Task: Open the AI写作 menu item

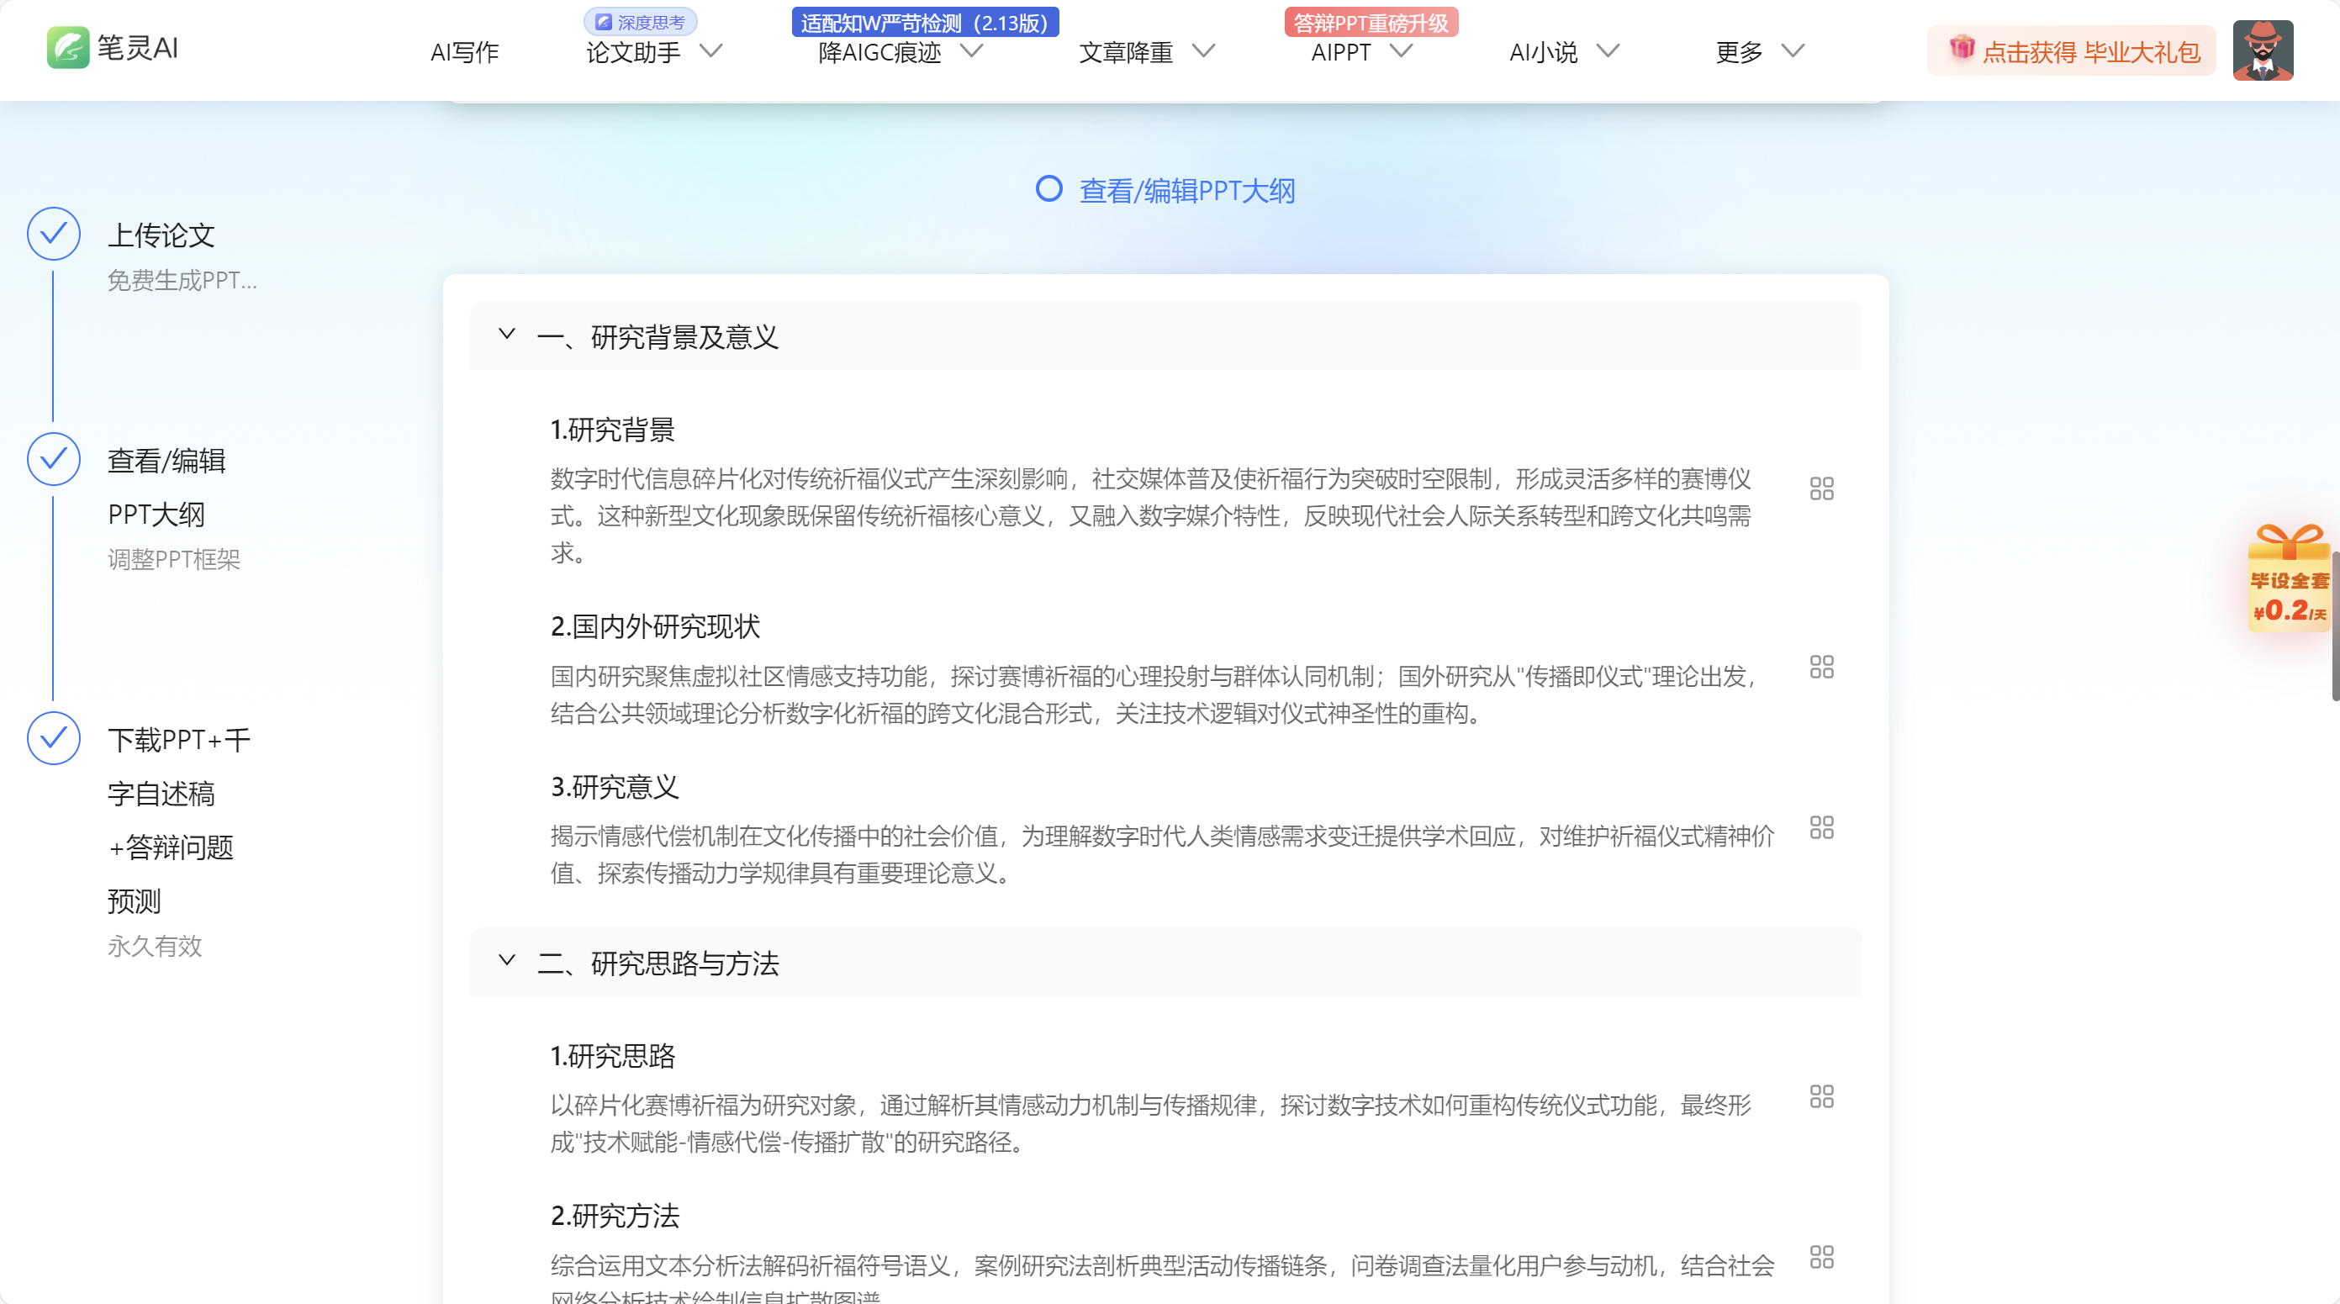Action: [x=464, y=53]
